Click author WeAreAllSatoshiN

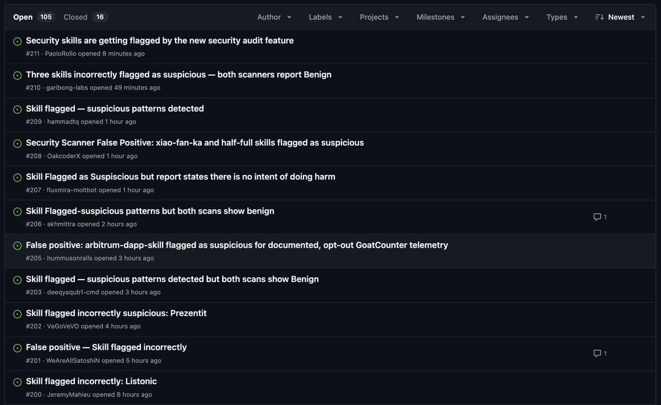click(73, 361)
